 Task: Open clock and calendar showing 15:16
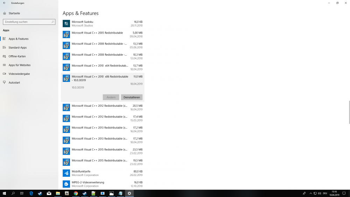pos(334,194)
